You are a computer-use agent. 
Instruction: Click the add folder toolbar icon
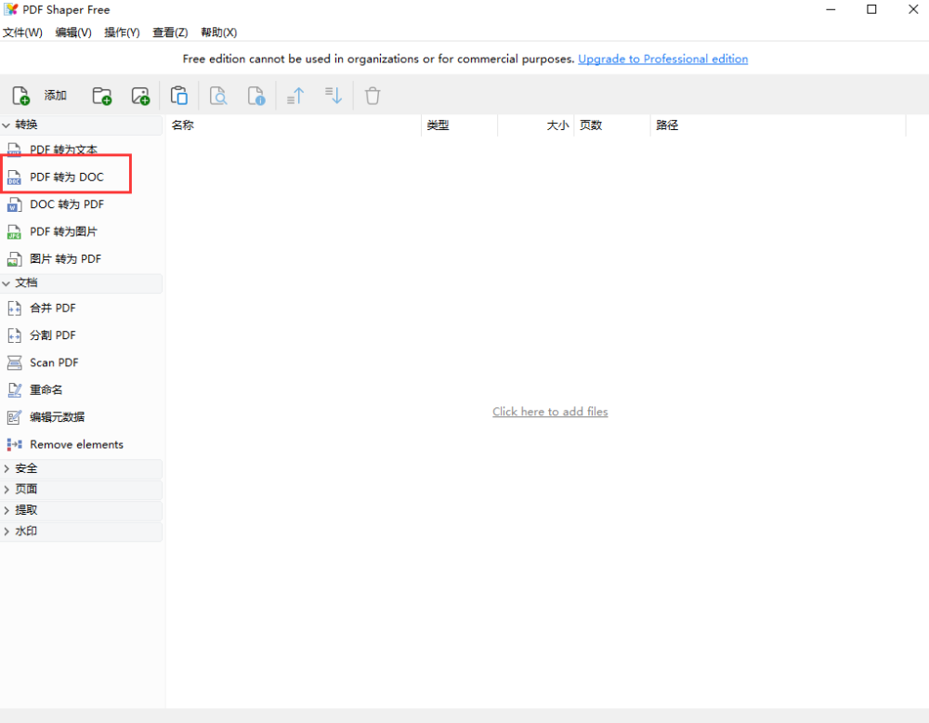click(102, 96)
